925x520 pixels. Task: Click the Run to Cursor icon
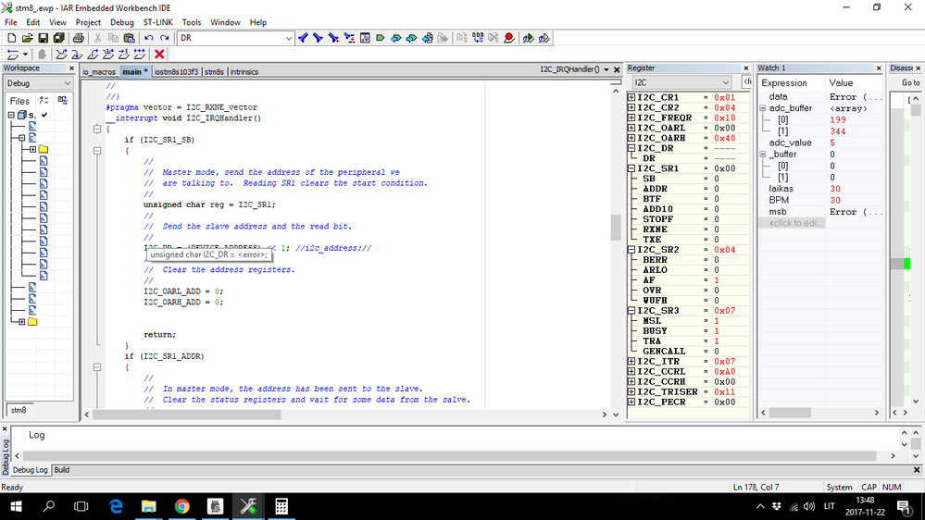(x=123, y=55)
